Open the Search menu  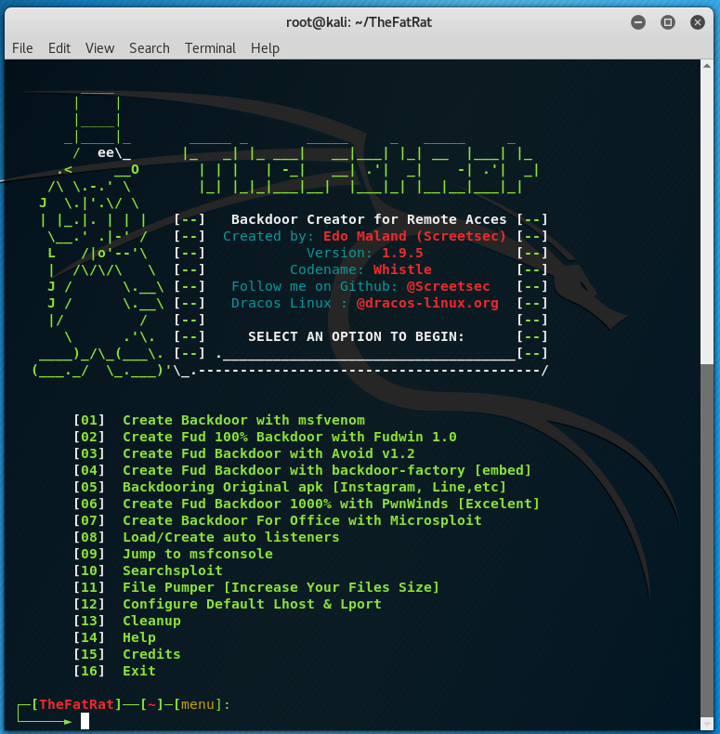click(149, 48)
